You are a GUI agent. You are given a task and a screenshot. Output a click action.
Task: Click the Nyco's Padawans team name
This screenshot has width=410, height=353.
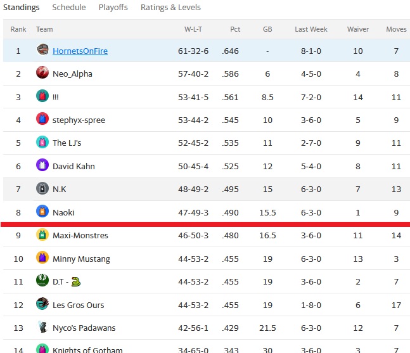(x=84, y=328)
